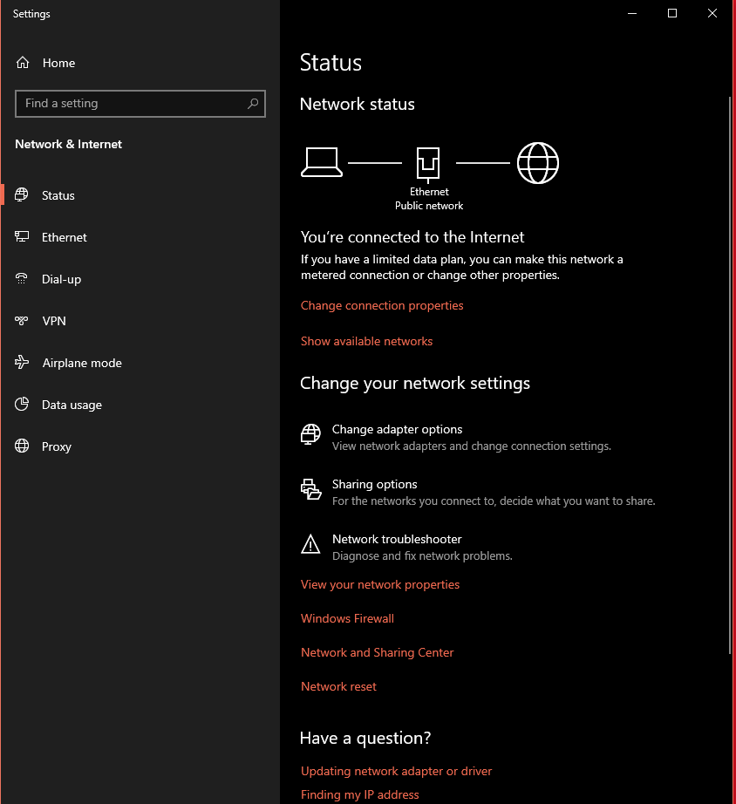This screenshot has width=736, height=804.
Task: Click the VPN sidebar icon
Action: [22, 321]
